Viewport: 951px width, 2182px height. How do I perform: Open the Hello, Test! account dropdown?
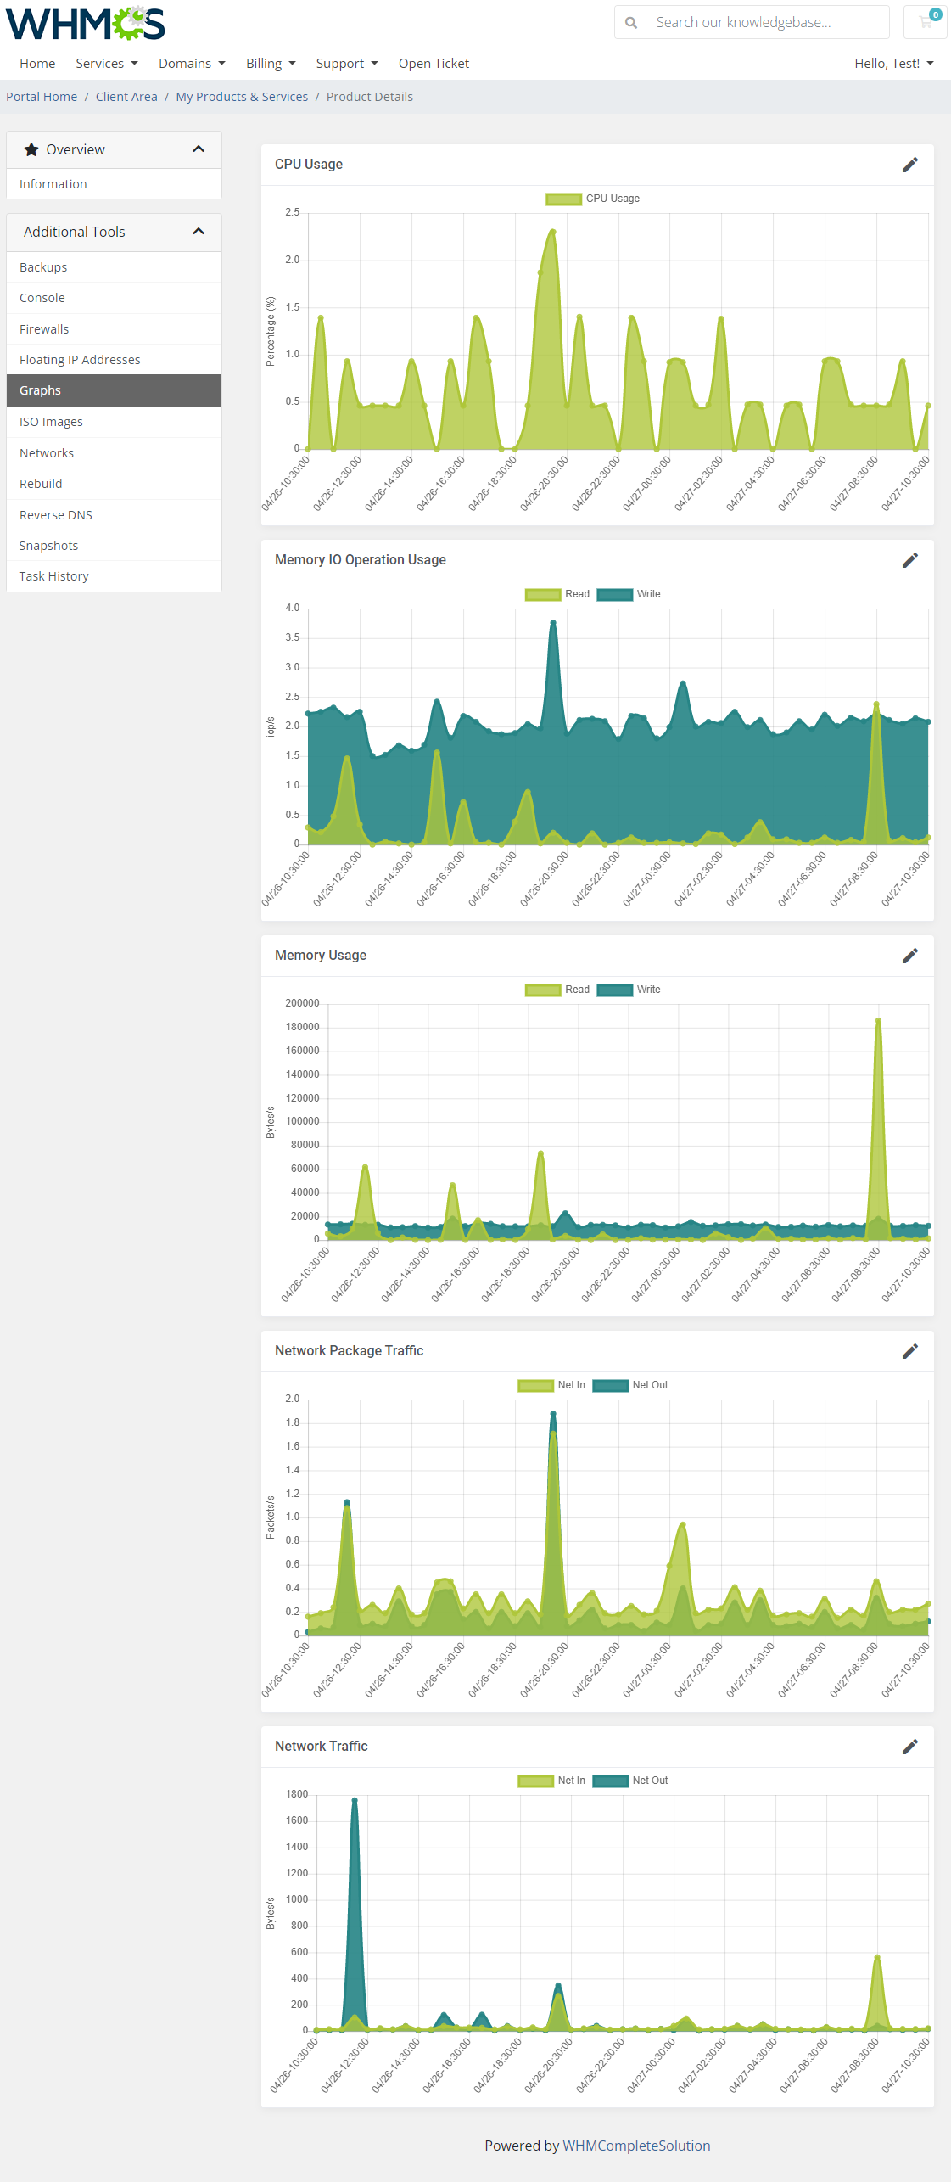(894, 64)
